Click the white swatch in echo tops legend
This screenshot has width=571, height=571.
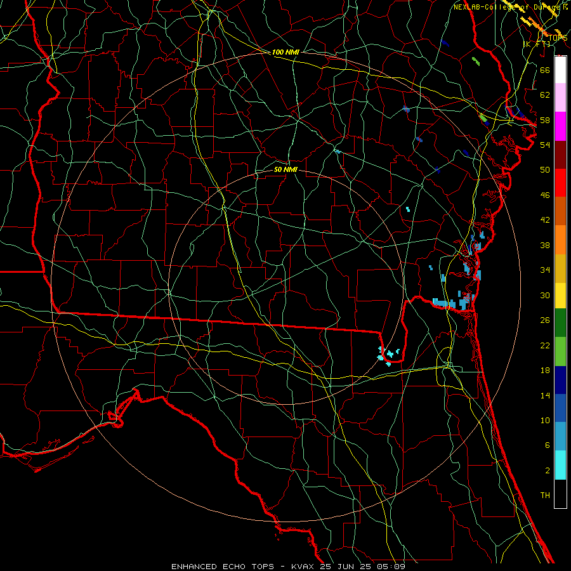tap(560, 70)
